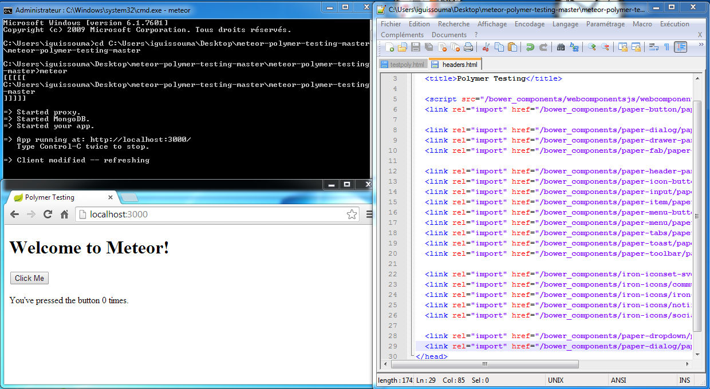This screenshot has width=710, height=389.
Task: Click the Chrome address bar showing localhost:3000
Action: pos(216,215)
